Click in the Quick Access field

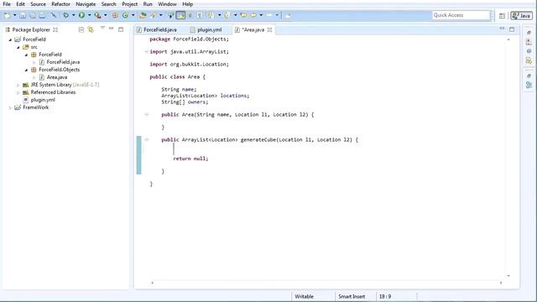click(x=461, y=15)
